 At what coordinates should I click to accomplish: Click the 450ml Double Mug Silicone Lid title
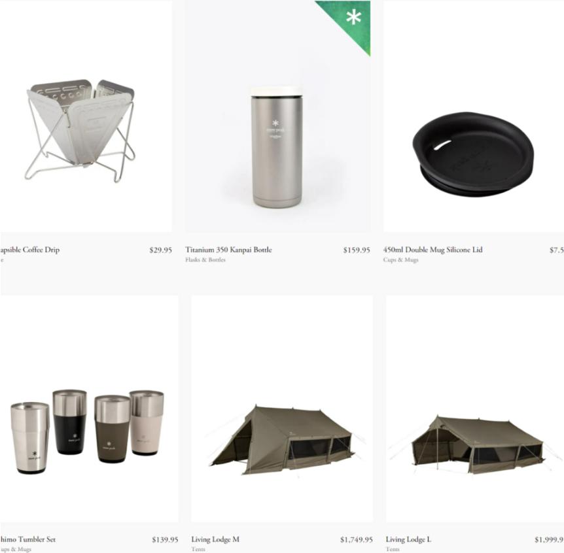tap(432, 250)
